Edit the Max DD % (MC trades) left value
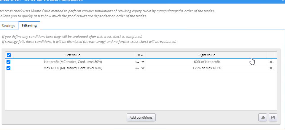 [x=73, y=68]
